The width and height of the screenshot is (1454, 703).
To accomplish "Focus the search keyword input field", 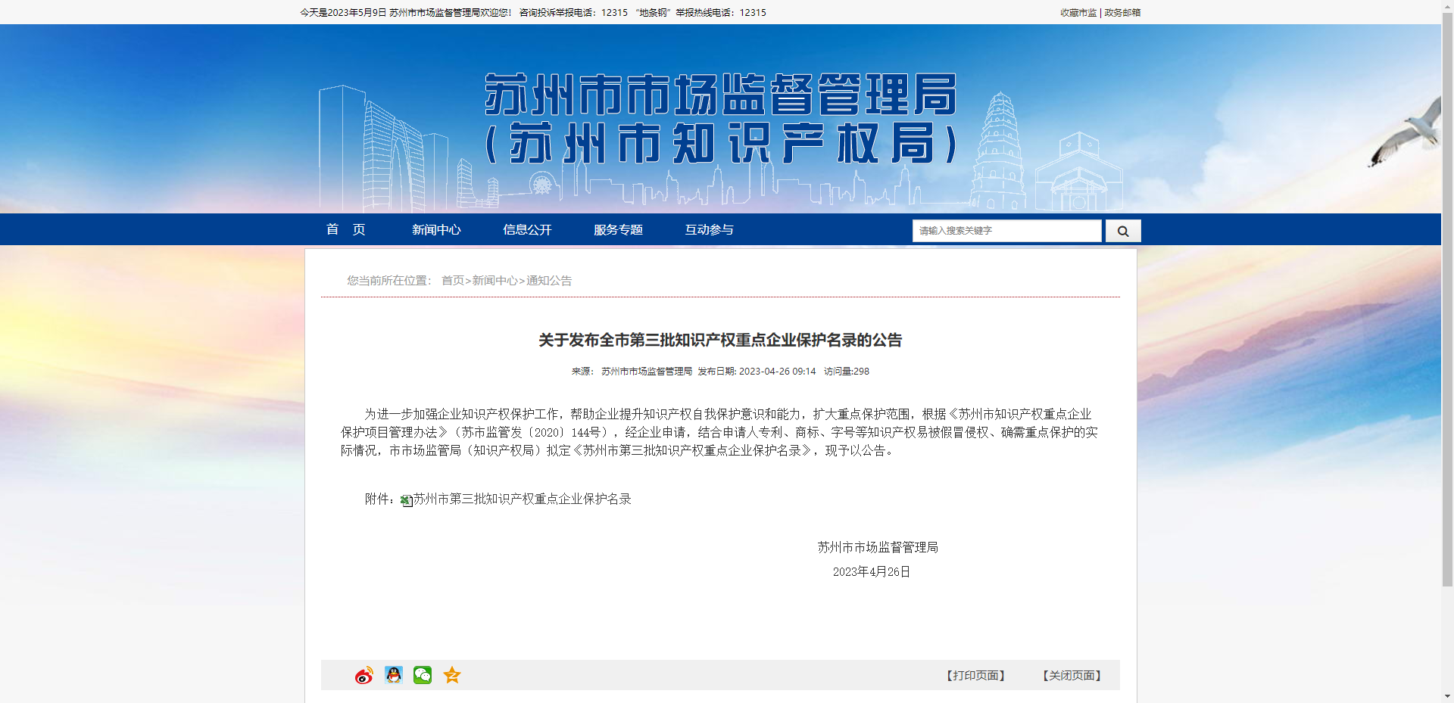I will [x=1007, y=231].
